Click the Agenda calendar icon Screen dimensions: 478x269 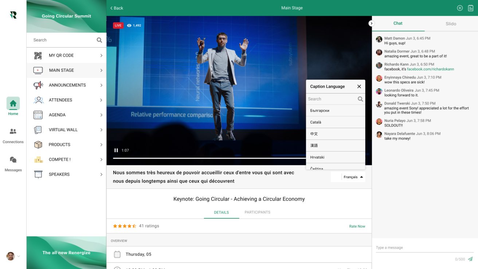pos(38,115)
